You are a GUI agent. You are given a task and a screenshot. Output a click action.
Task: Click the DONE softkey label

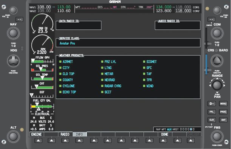click(x=165, y=134)
